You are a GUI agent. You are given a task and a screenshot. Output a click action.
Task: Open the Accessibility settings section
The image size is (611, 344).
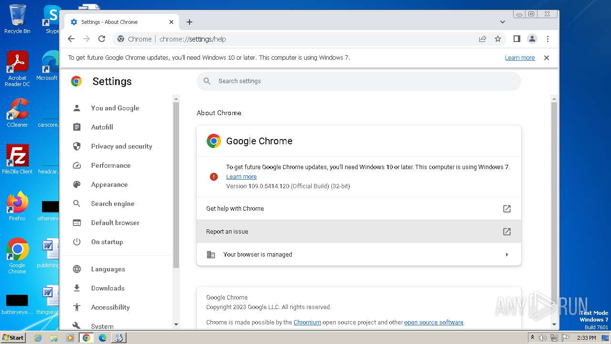coord(110,307)
